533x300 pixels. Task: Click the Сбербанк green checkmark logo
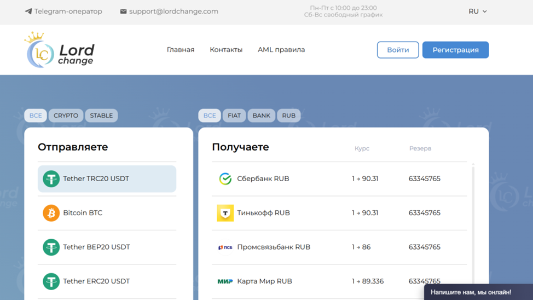click(x=225, y=178)
